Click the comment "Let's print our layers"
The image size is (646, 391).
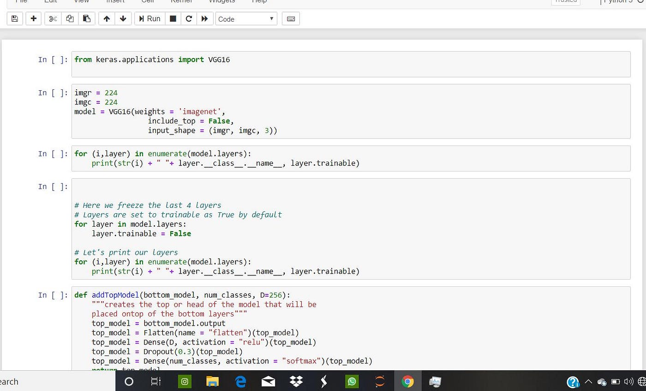tap(126, 252)
